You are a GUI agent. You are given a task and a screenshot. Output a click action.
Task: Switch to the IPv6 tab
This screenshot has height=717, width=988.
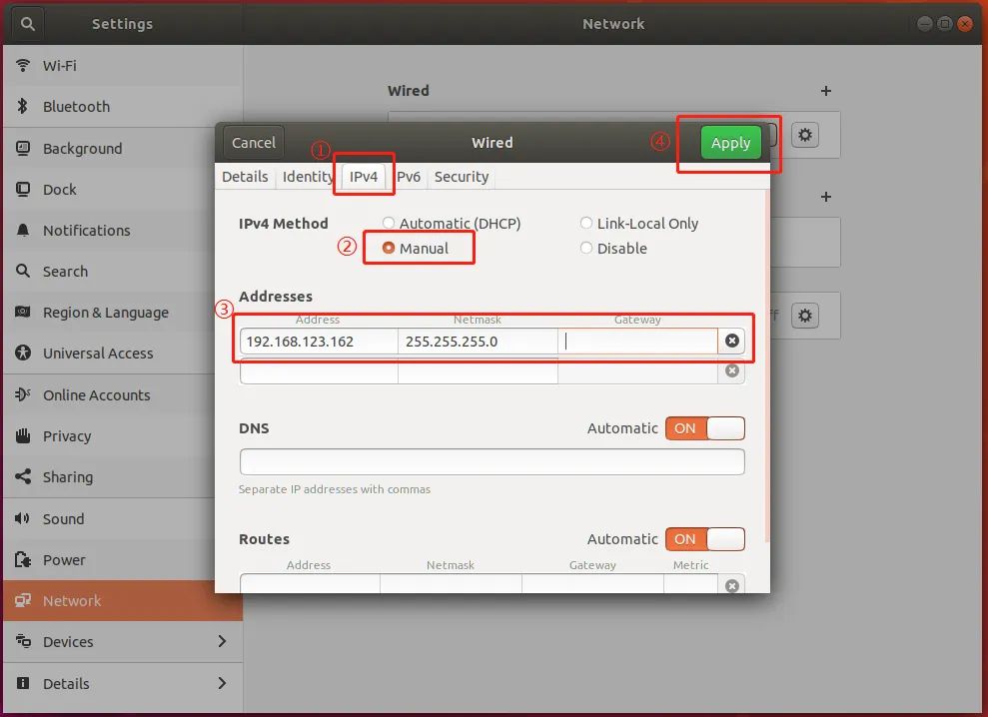coord(408,177)
